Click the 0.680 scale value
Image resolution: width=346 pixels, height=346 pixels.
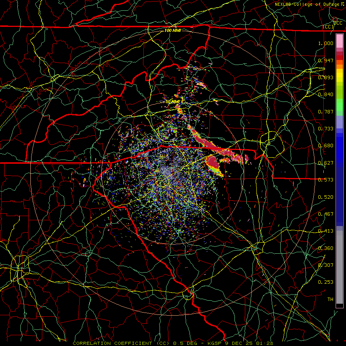click(x=326, y=146)
